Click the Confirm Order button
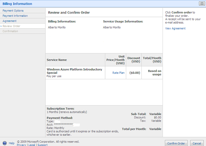Screen dimensions: 206x146 (x=176, y=143)
